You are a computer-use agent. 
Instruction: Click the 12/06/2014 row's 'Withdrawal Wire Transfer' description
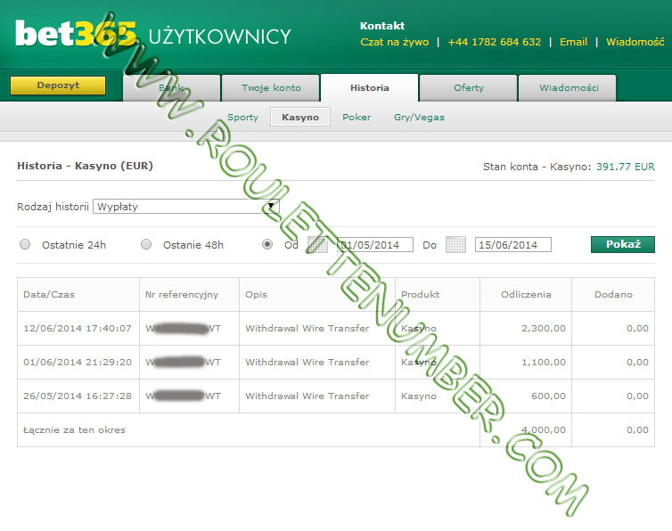307,328
